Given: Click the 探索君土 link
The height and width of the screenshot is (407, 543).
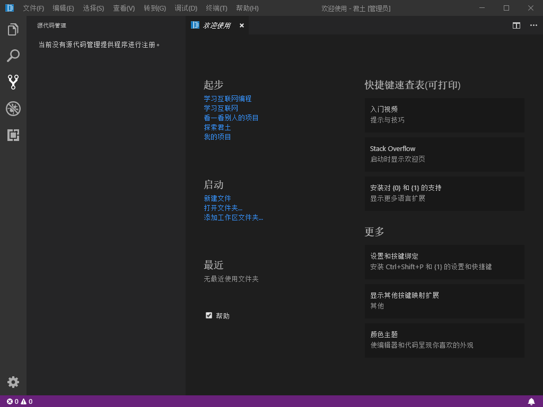Looking at the screenshot, I should (x=217, y=127).
